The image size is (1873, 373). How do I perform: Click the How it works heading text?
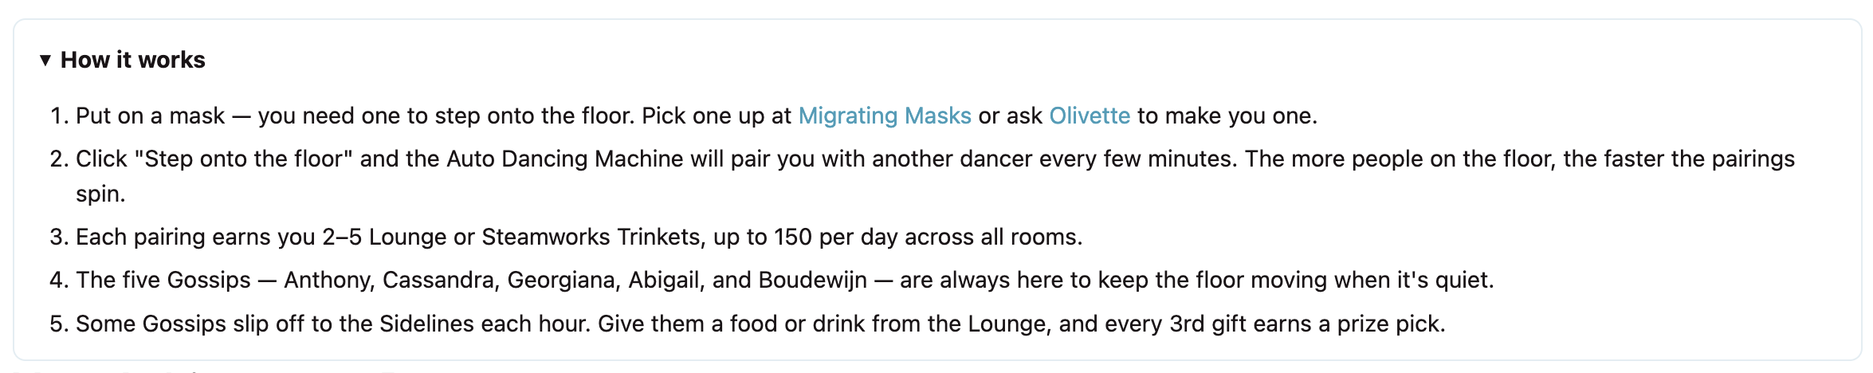133,60
